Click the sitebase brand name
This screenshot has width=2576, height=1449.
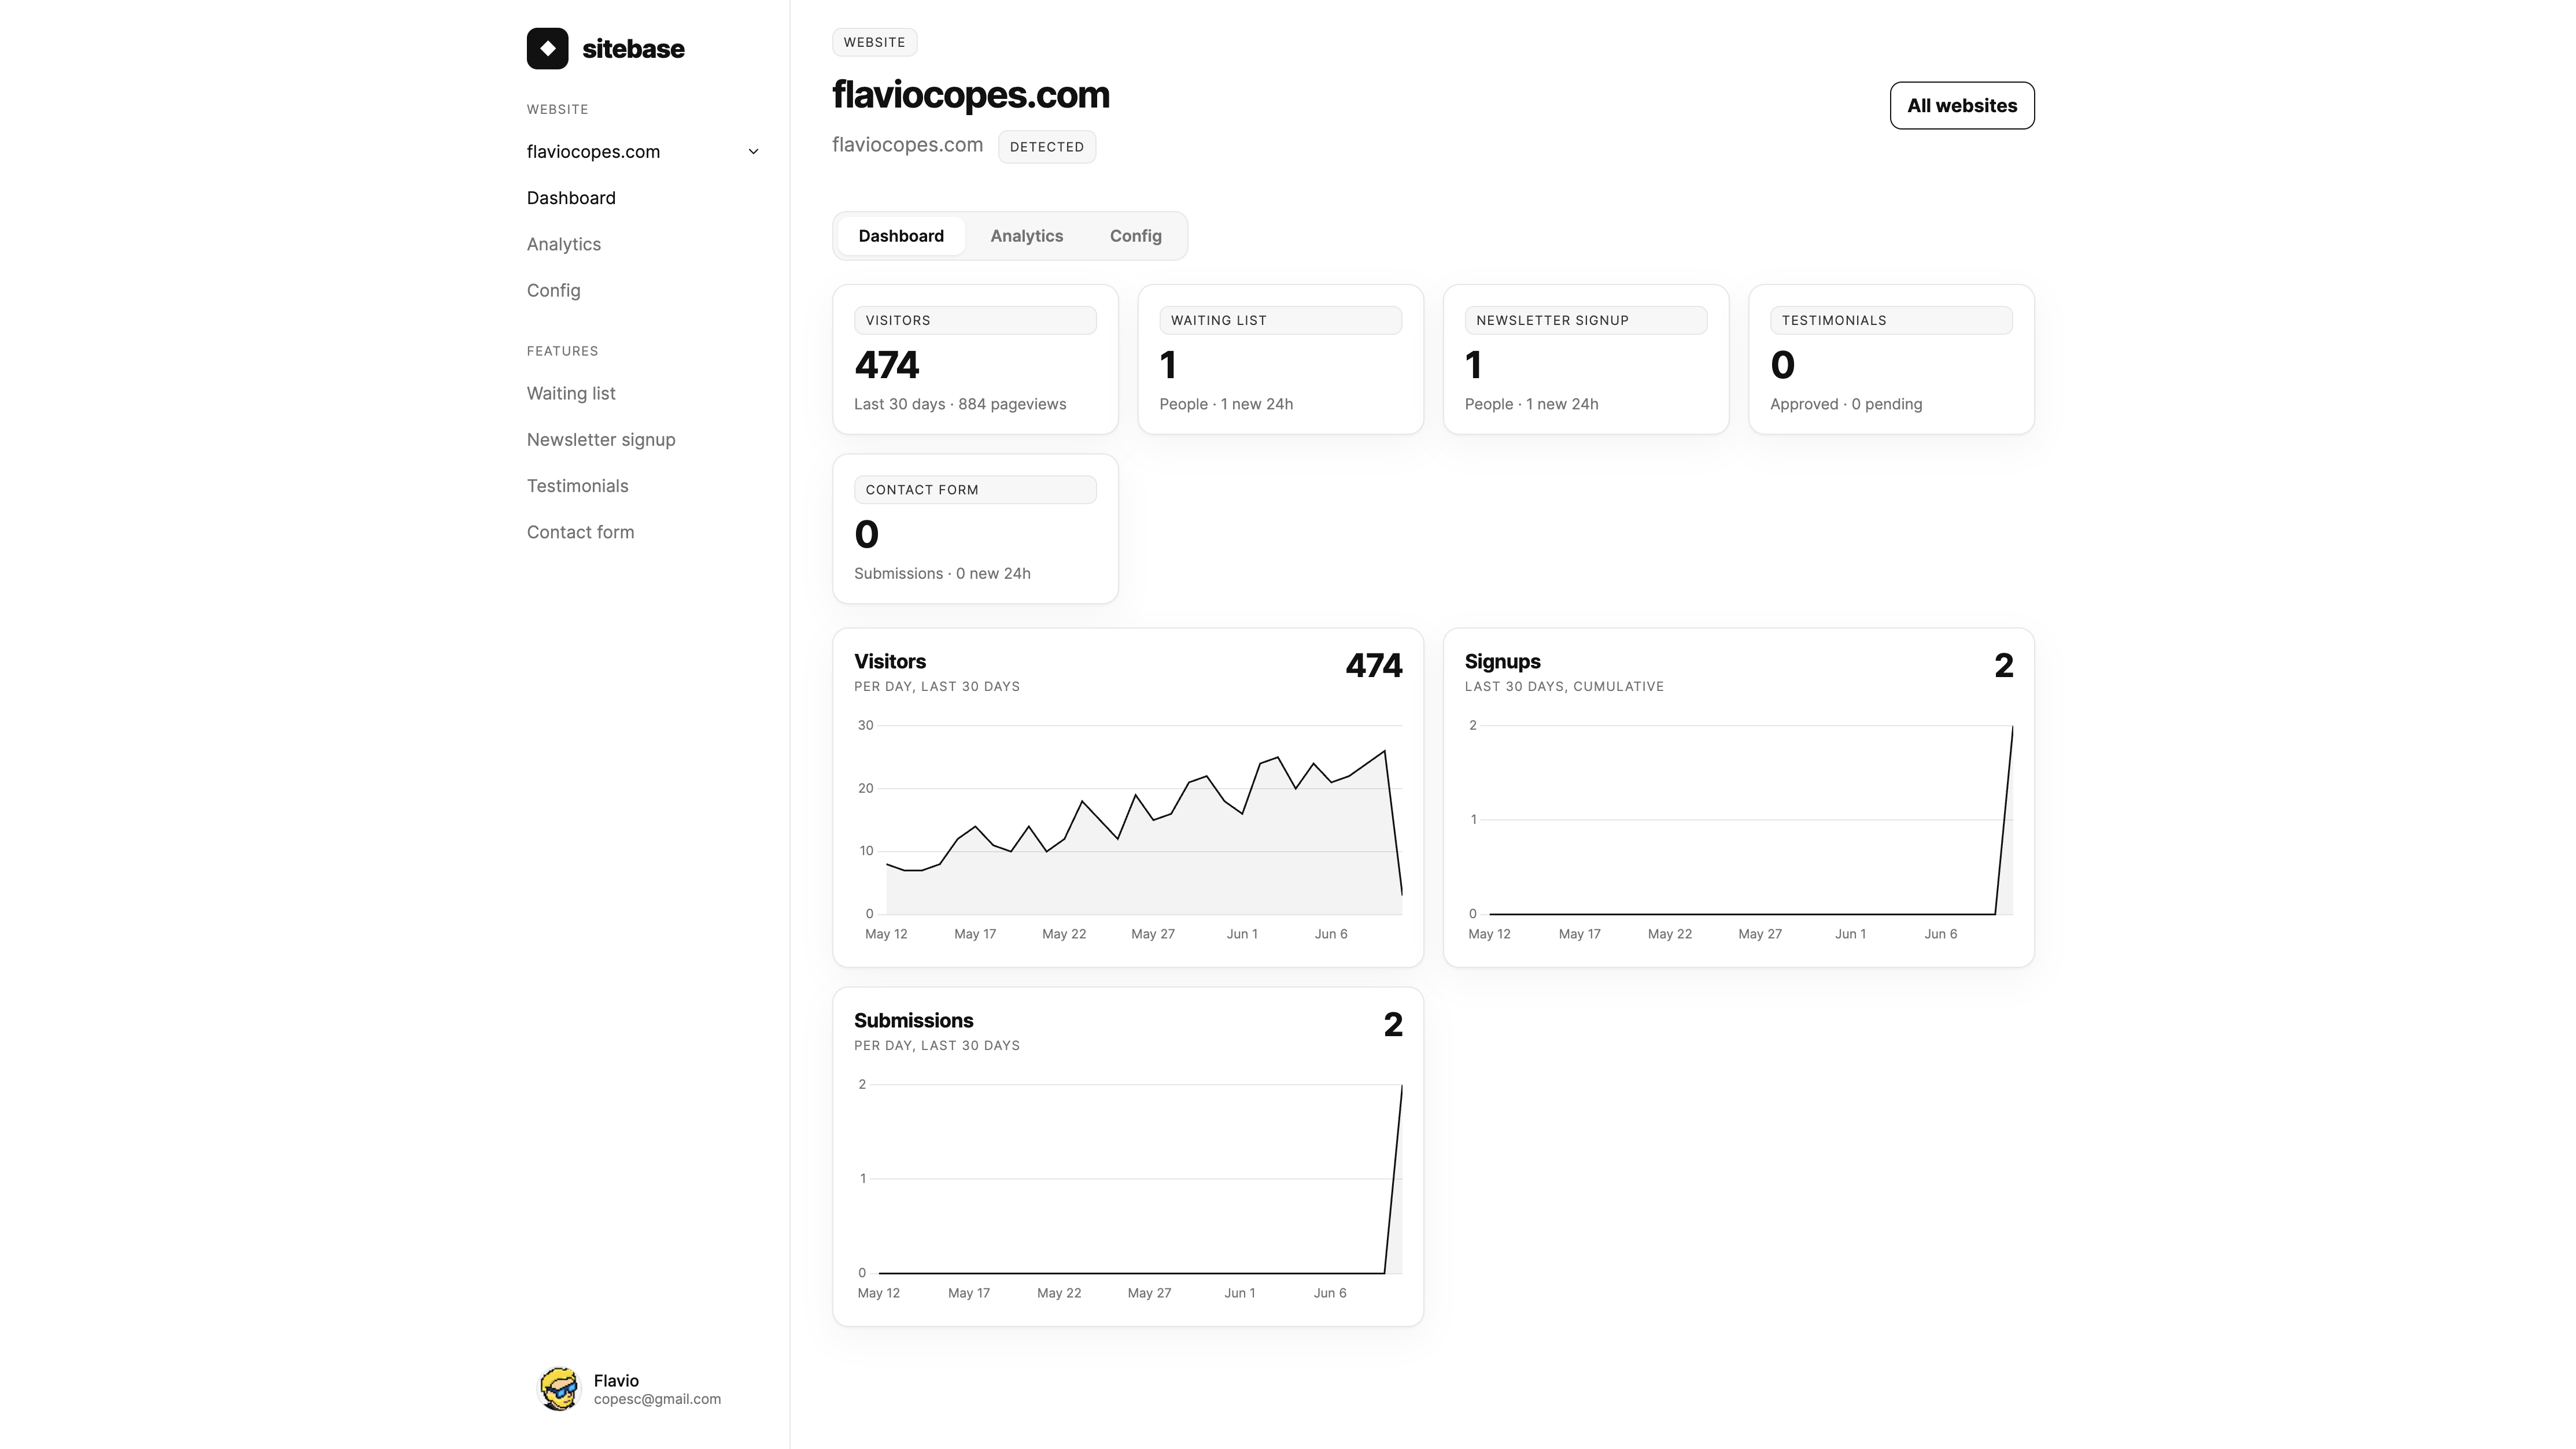coord(633,49)
